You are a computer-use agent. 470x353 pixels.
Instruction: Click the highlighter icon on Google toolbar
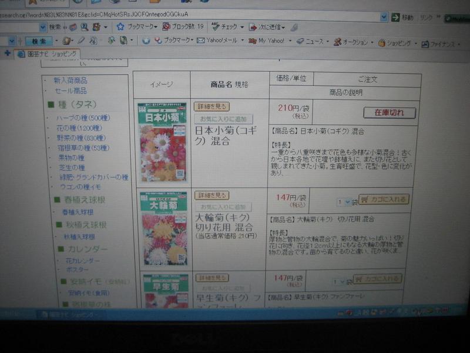coord(294,28)
